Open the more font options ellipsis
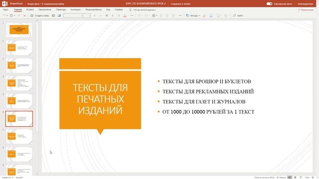 click(132, 15)
